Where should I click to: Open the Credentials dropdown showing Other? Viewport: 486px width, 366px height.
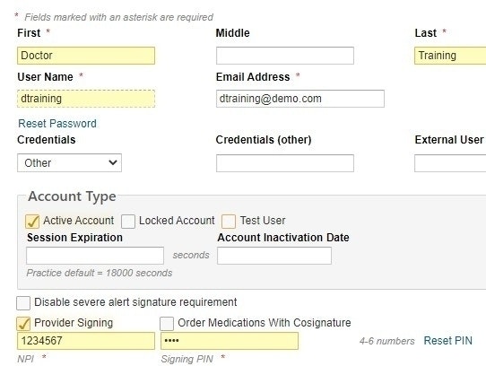click(69, 163)
